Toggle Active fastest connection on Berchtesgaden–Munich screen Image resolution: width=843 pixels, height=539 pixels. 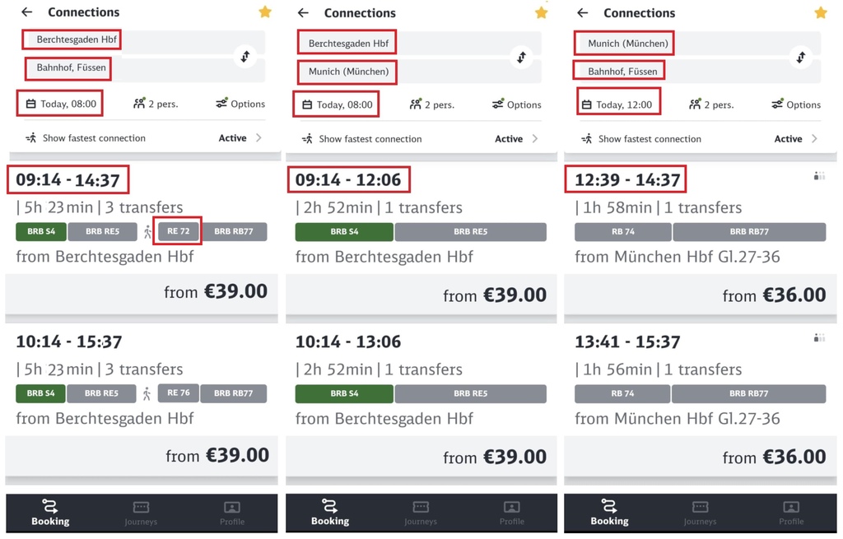click(x=509, y=138)
